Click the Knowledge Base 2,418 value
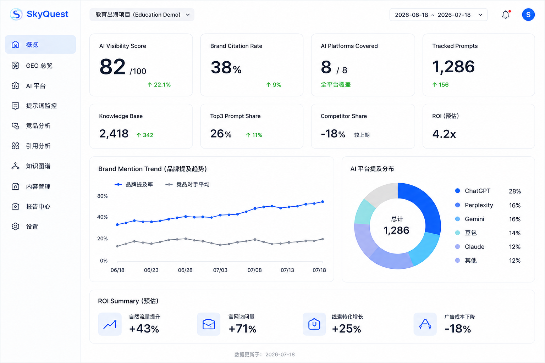 114,134
